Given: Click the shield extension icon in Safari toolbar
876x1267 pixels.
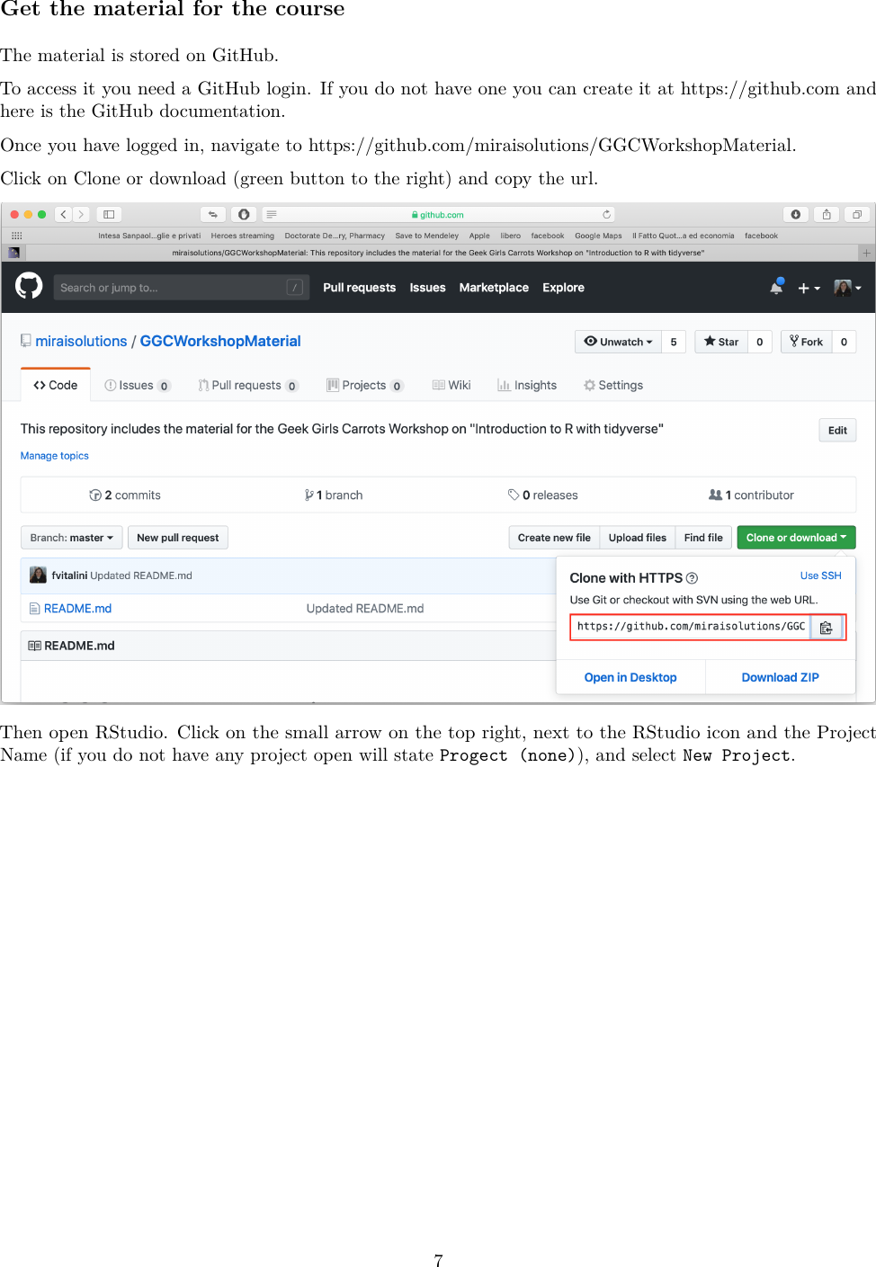Looking at the screenshot, I should coord(244,214).
